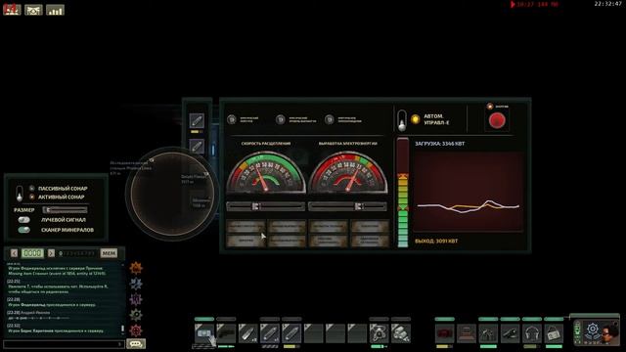Click the load history graph

click(469, 192)
